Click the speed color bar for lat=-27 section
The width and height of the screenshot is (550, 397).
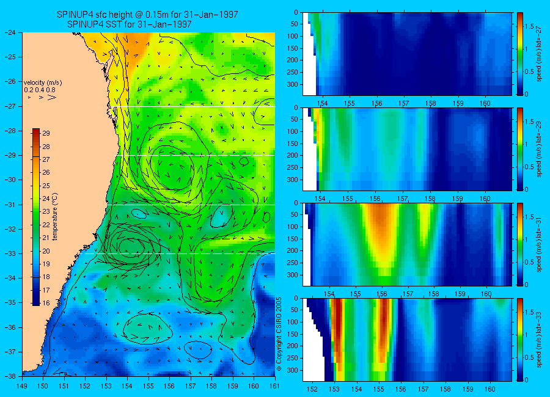(x=519, y=54)
